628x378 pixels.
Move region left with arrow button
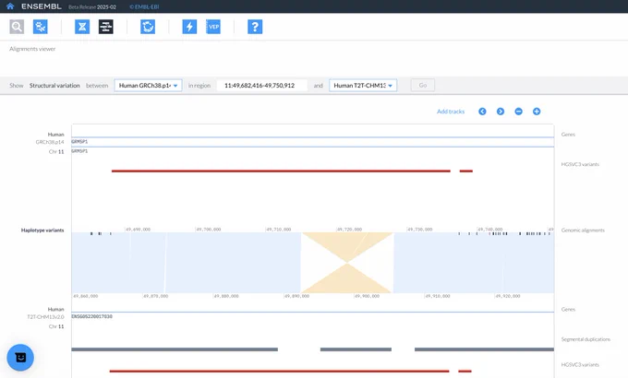[482, 112]
